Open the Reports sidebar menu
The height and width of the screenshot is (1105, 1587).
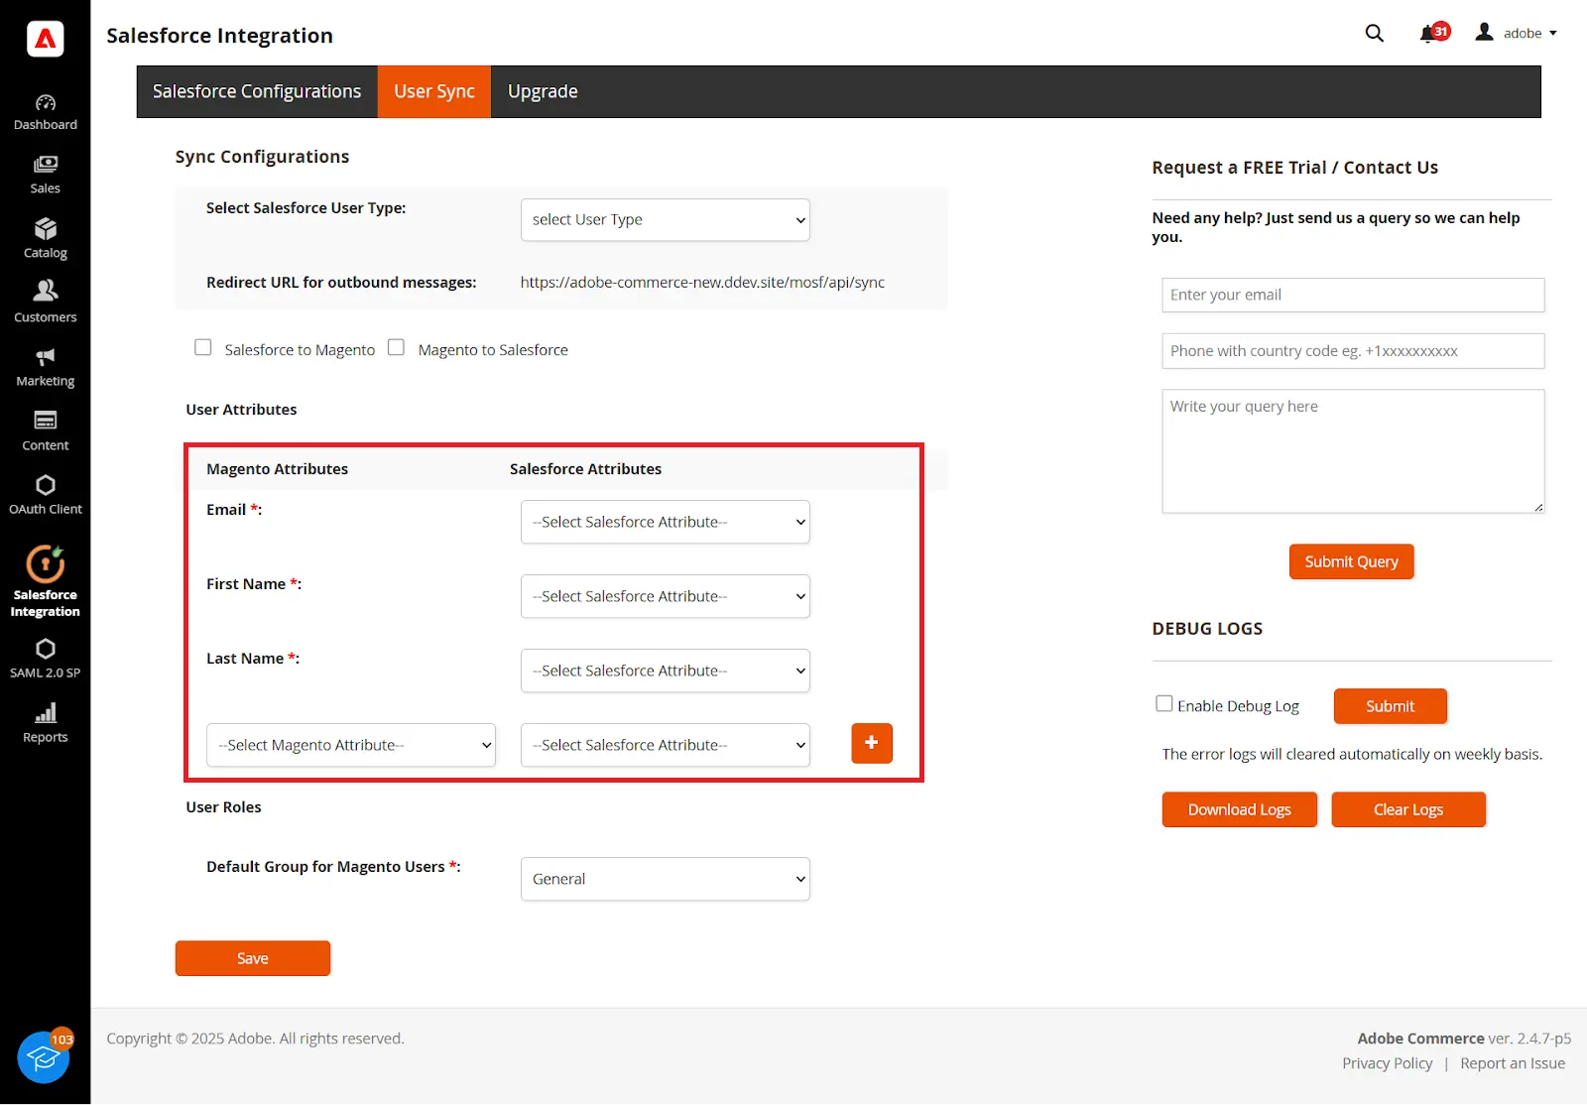pos(46,723)
